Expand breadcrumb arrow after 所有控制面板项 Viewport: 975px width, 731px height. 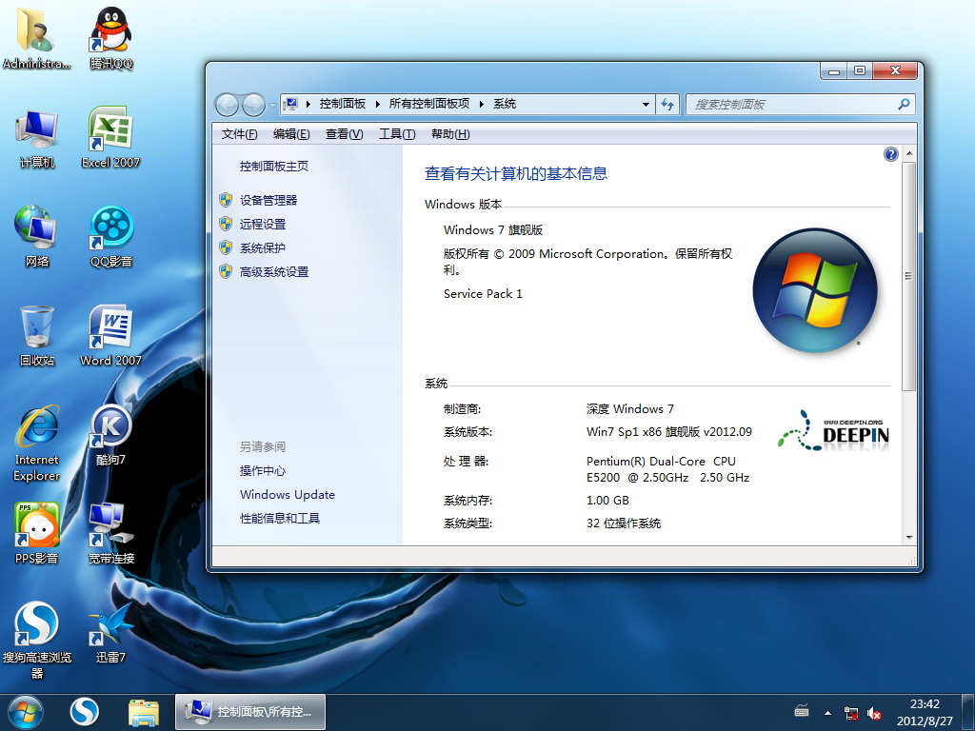pyautogui.click(x=481, y=104)
